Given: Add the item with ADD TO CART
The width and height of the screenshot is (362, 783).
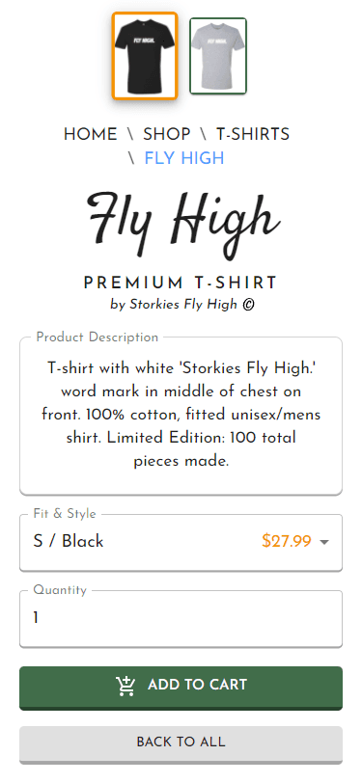Looking at the screenshot, I should [181, 688].
